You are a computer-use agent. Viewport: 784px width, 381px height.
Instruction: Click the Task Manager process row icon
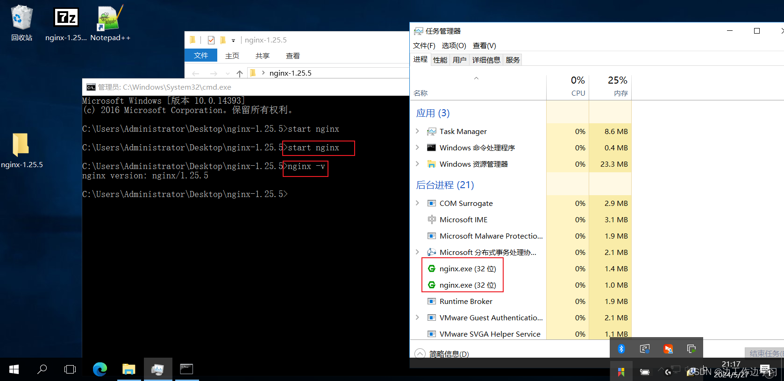pyautogui.click(x=432, y=132)
